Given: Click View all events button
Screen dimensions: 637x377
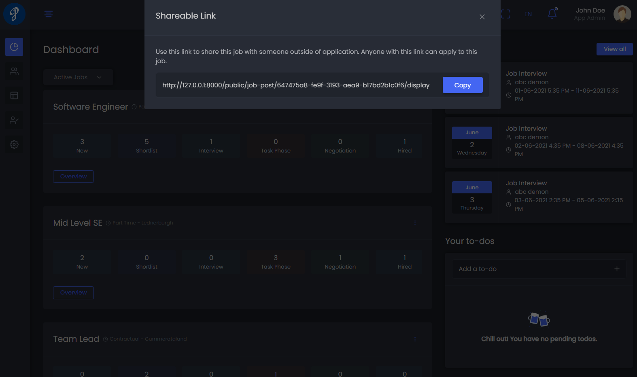Looking at the screenshot, I should 614,49.
